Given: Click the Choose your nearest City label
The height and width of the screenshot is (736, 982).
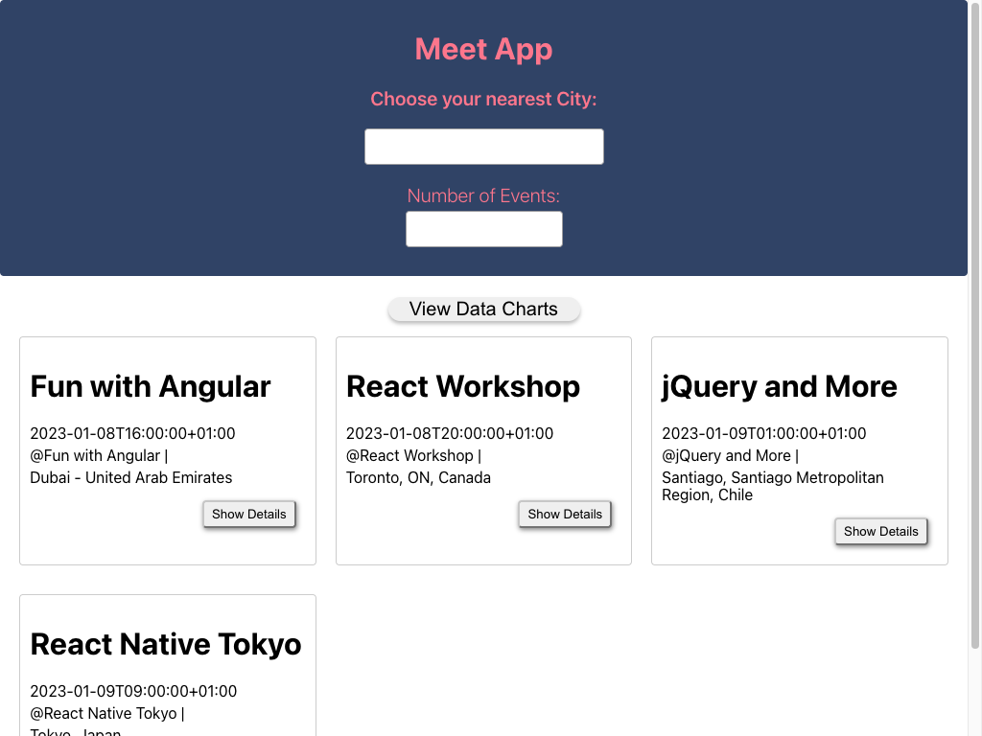Looking at the screenshot, I should [483, 99].
